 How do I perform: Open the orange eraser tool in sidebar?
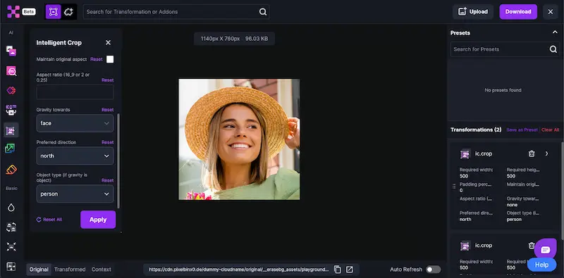pos(11,169)
